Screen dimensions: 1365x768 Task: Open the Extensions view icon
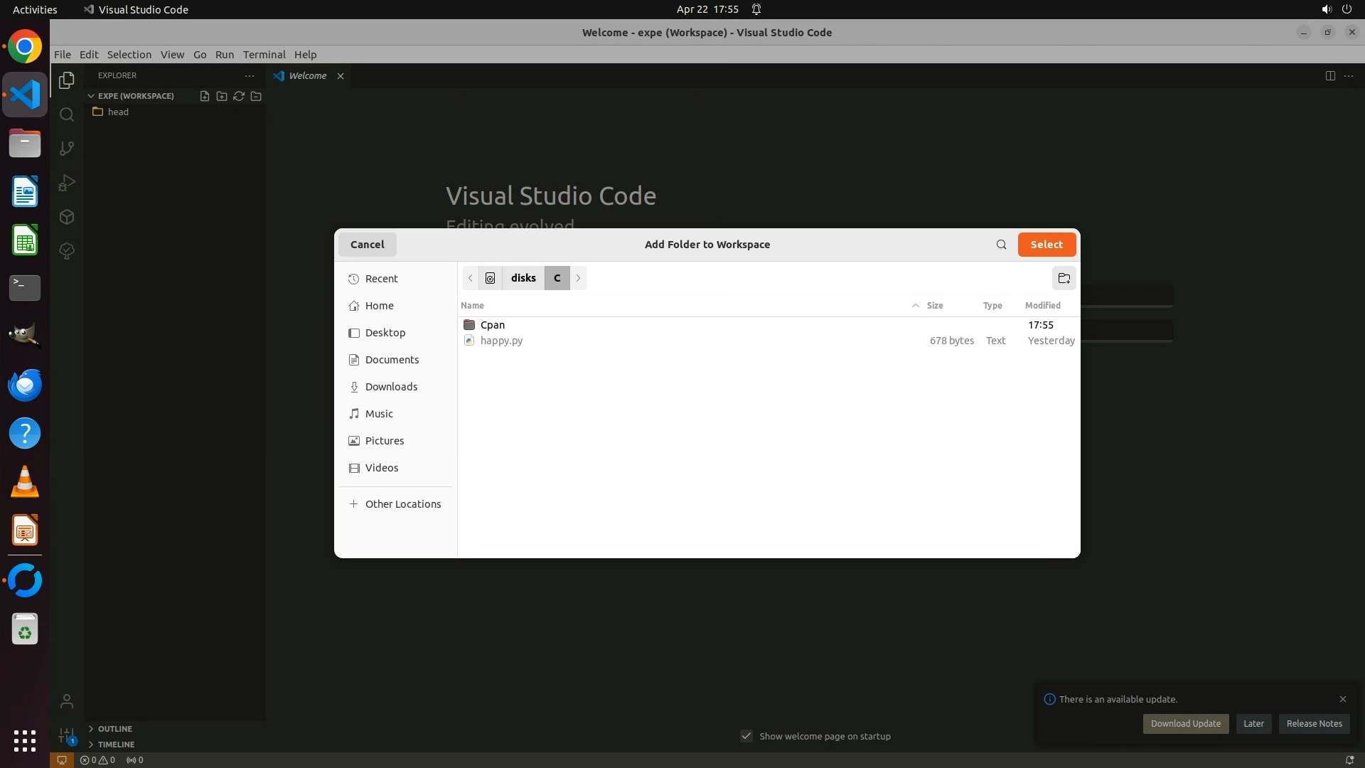click(67, 217)
